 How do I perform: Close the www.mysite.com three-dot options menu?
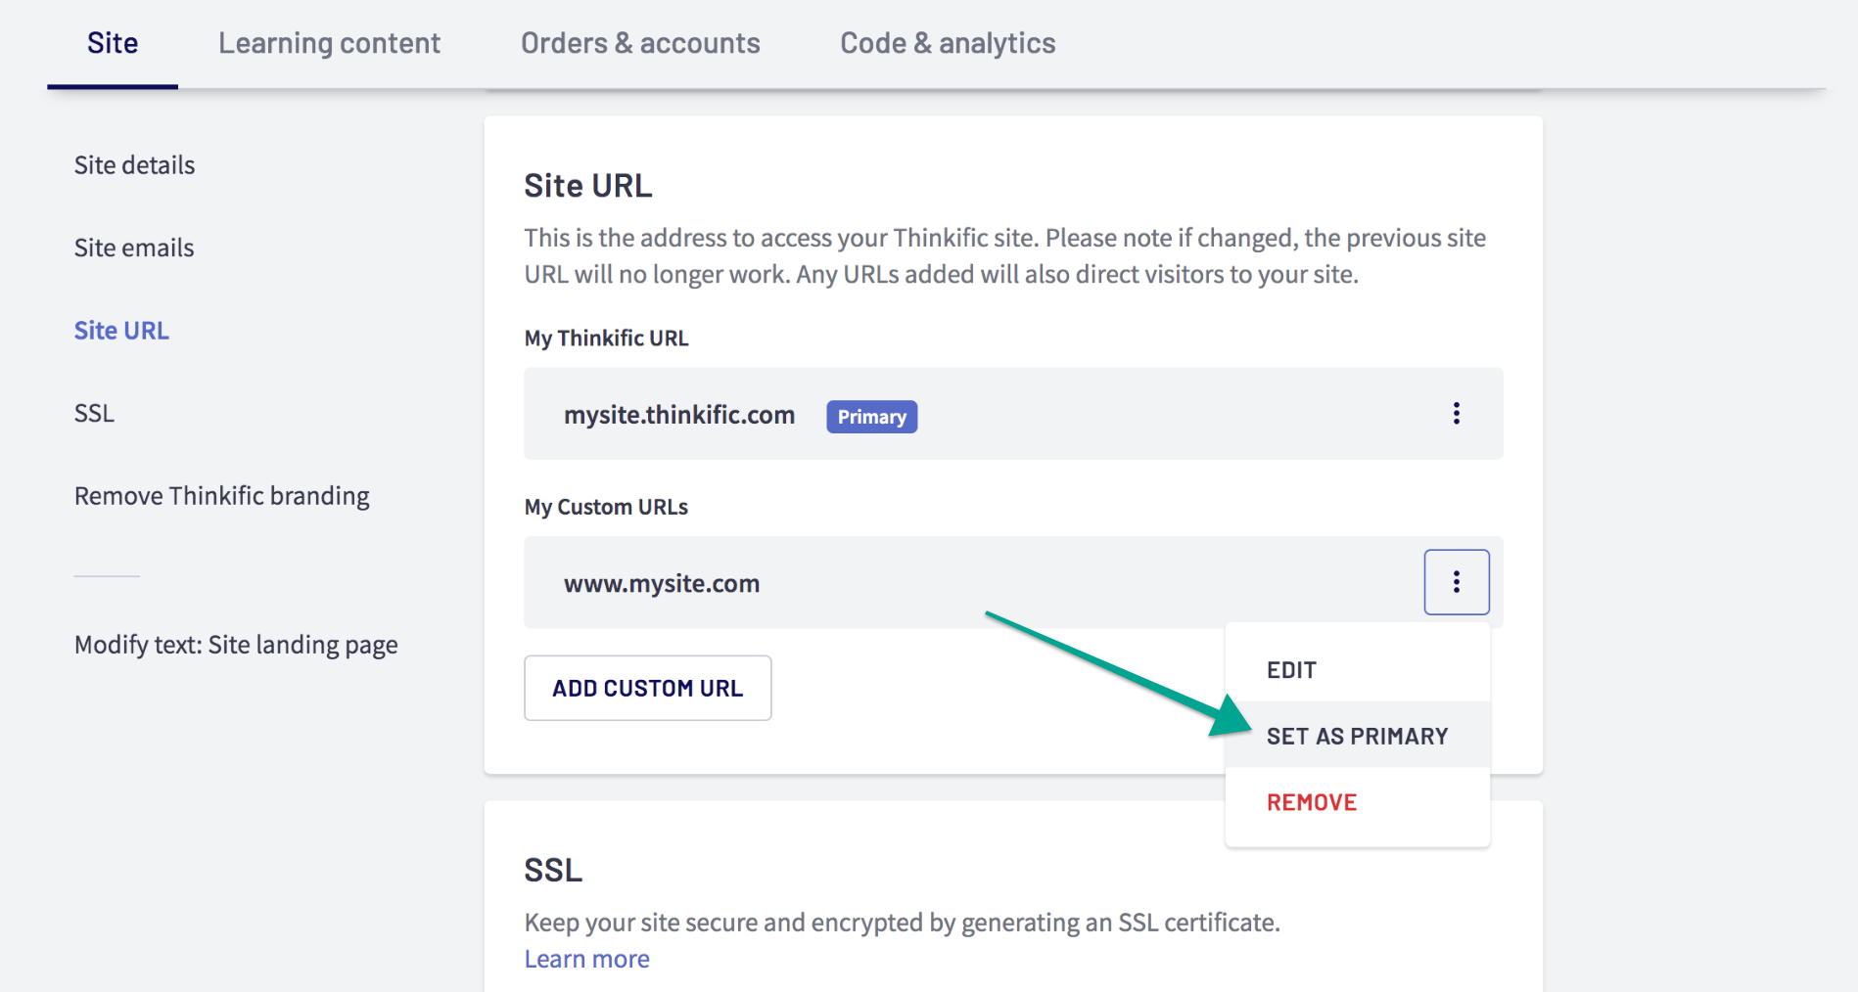[1457, 582]
